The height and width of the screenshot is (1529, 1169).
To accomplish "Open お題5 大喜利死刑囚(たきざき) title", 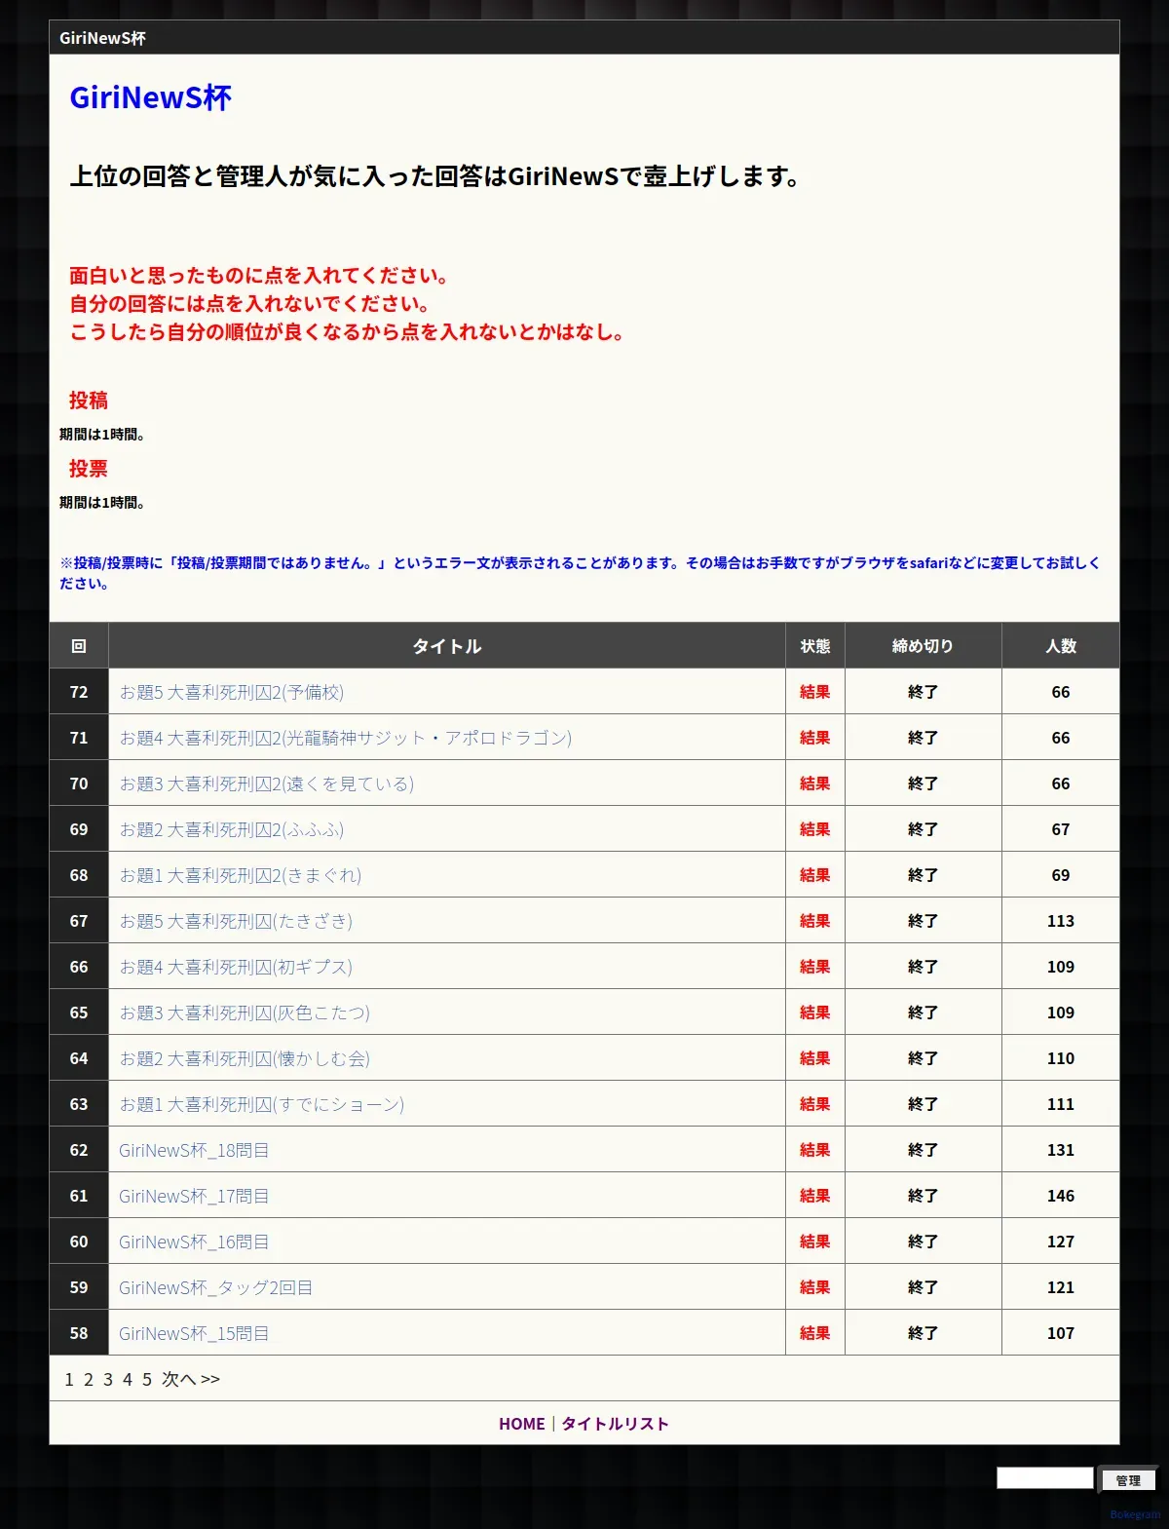I will (x=236, y=921).
